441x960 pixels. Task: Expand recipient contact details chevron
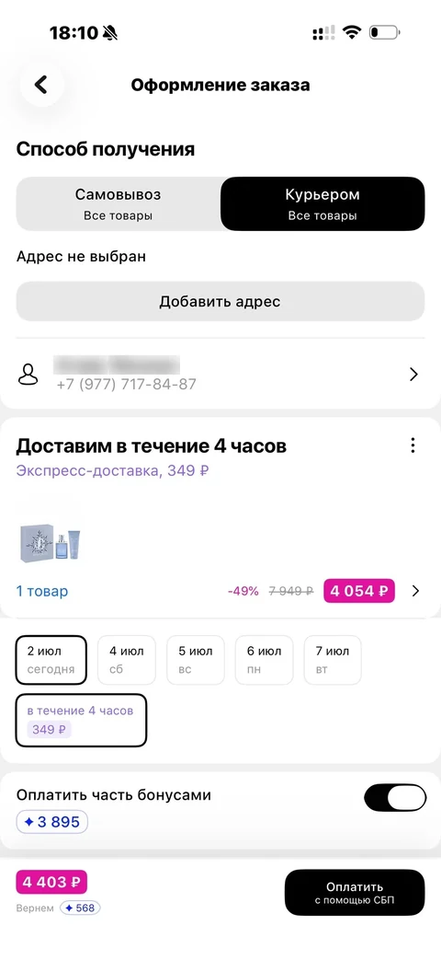point(413,374)
